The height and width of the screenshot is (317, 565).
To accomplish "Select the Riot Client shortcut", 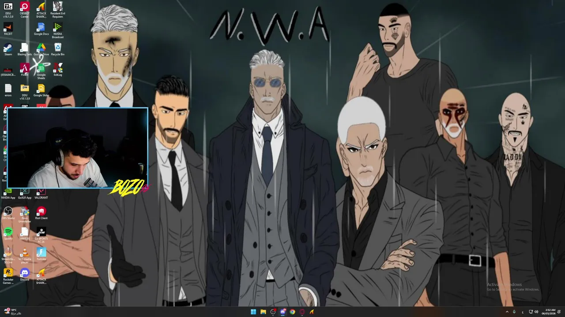I will click(41, 213).
